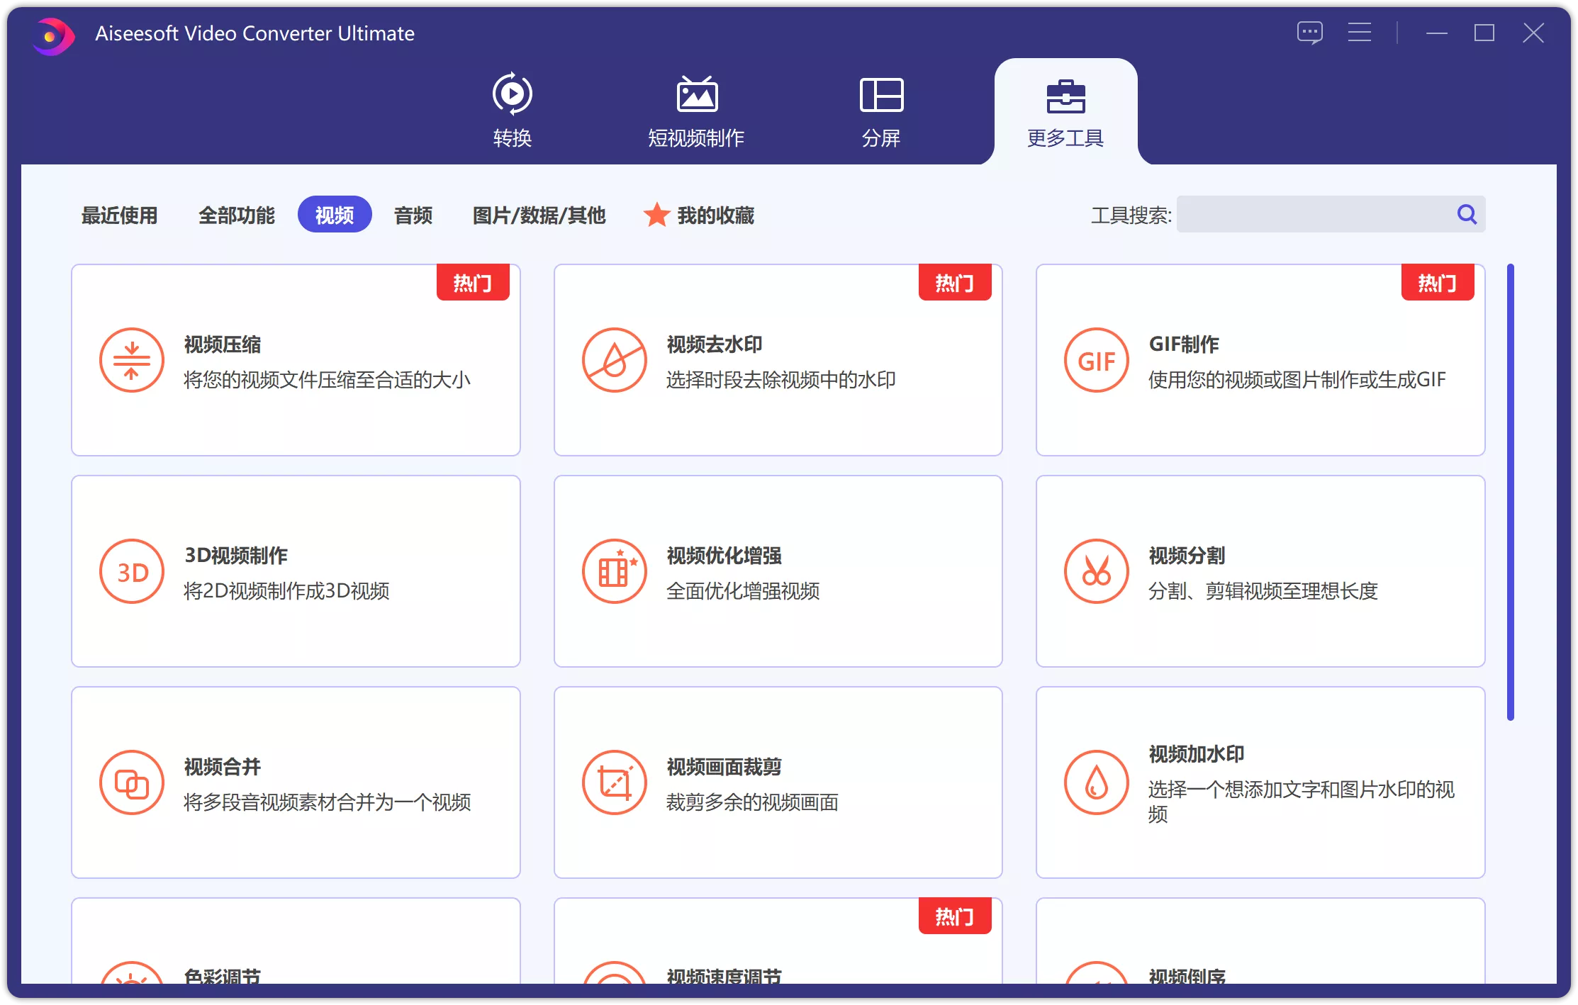Click the search magnifier icon
The width and height of the screenshot is (1578, 1005).
point(1467,214)
